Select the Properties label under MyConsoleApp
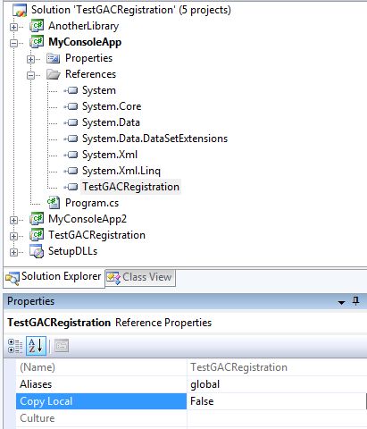The height and width of the screenshot is (429, 367). click(x=88, y=58)
